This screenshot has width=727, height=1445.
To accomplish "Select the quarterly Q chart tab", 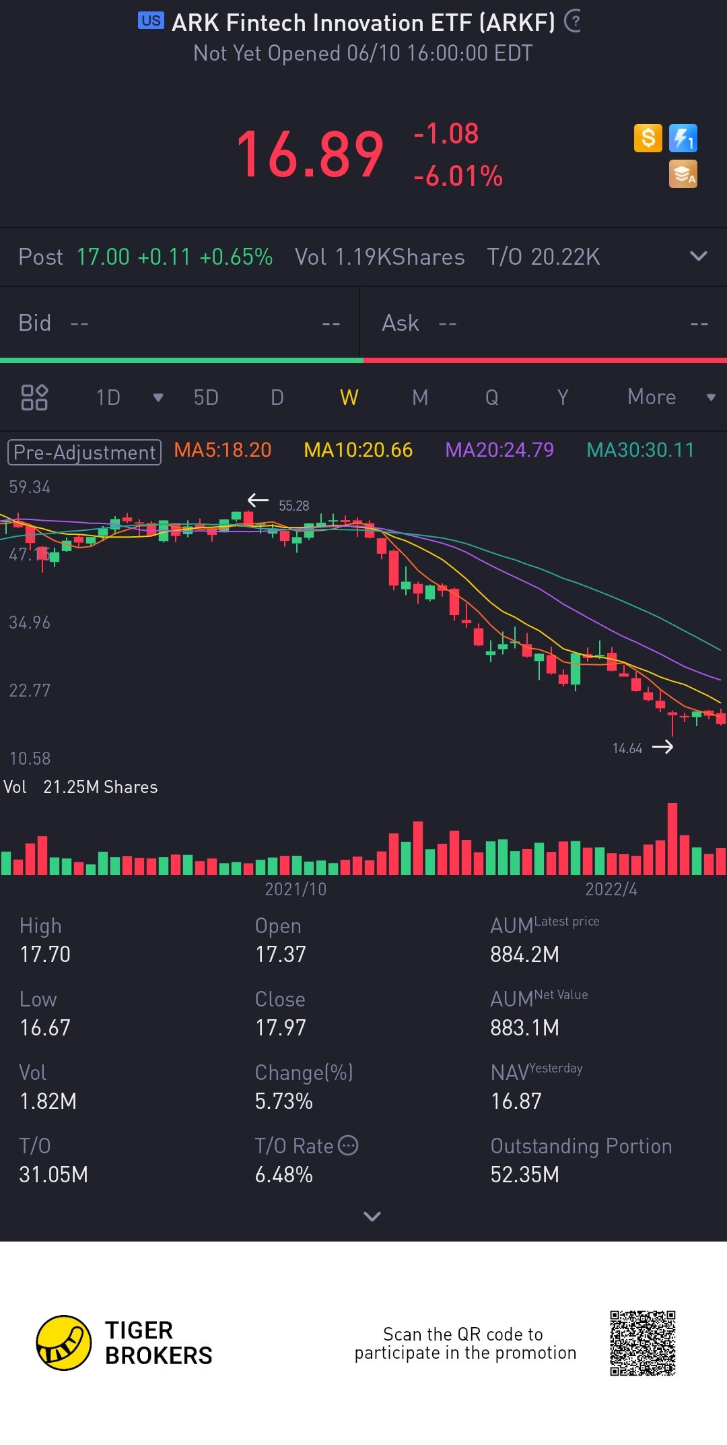I will 492,397.
